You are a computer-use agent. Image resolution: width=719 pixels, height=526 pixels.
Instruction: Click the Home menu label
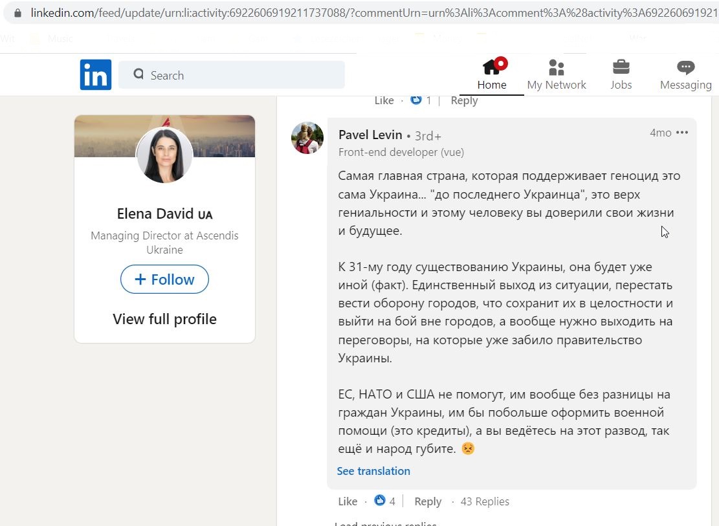492,85
